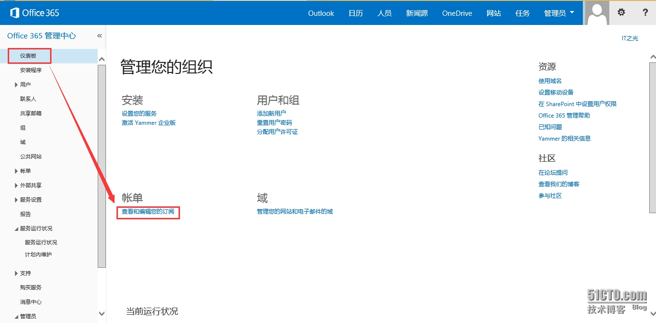Open the user profile avatar
The width and height of the screenshot is (656, 323).
[x=597, y=13]
